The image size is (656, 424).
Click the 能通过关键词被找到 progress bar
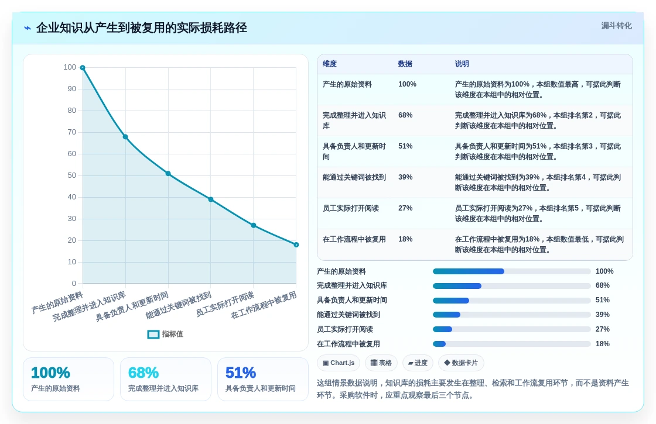512,315
